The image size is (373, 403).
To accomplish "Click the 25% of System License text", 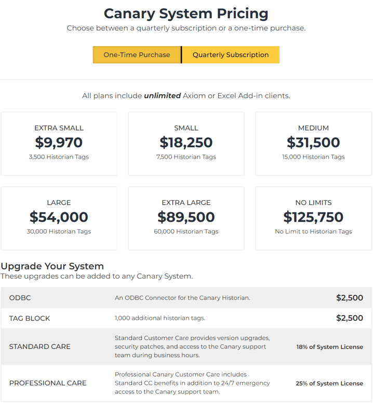I will click(x=329, y=383).
